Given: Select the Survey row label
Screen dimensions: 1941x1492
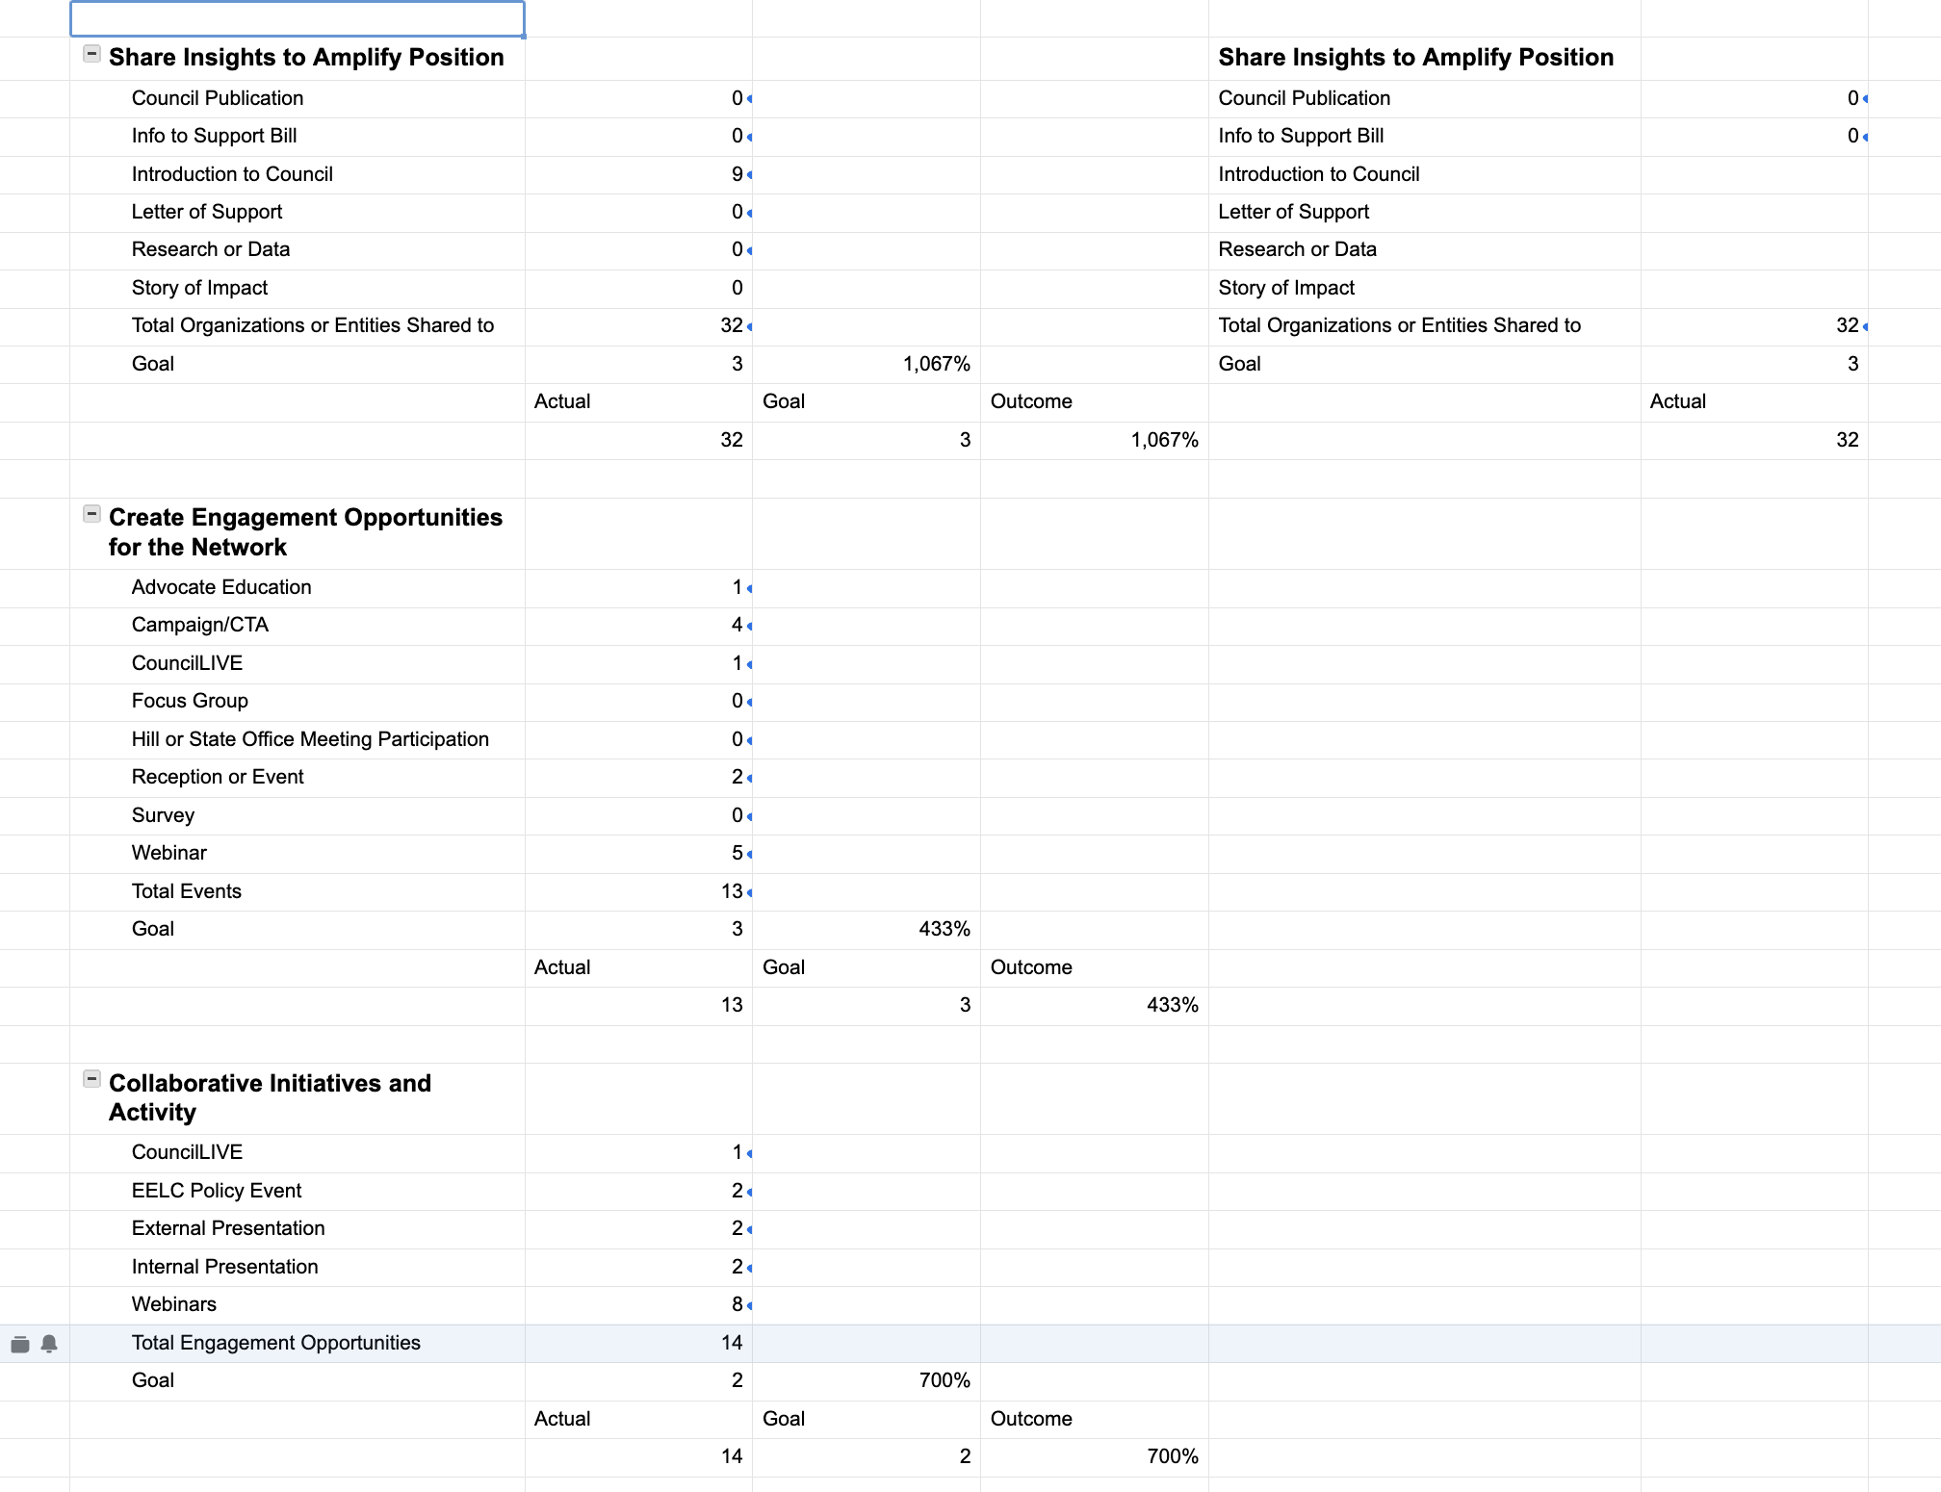Looking at the screenshot, I should click(x=163, y=815).
